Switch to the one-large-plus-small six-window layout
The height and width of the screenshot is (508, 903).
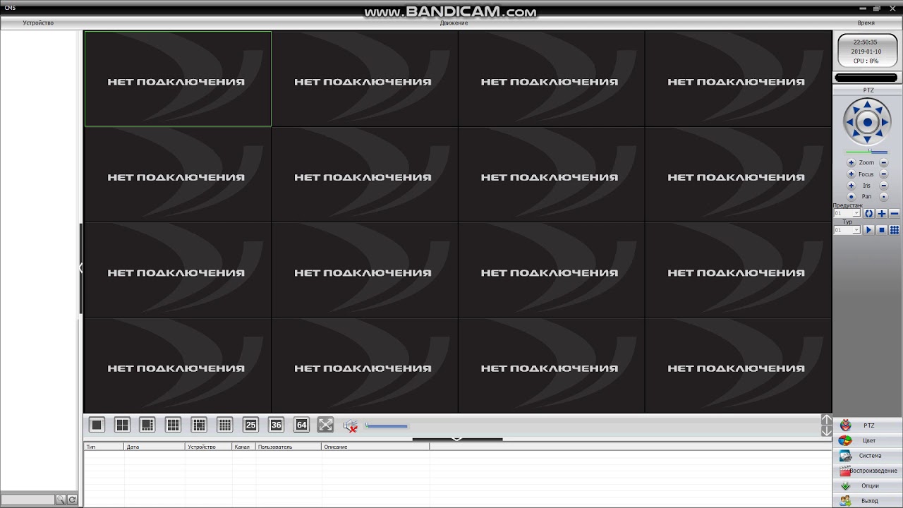pyautogui.click(x=147, y=425)
